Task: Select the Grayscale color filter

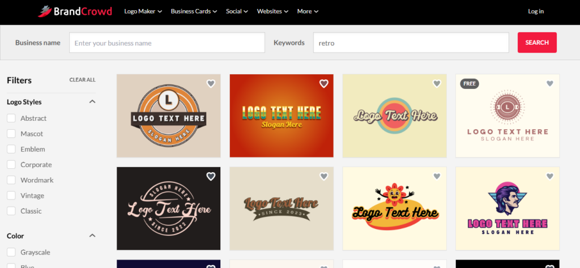Action: pos(11,252)
